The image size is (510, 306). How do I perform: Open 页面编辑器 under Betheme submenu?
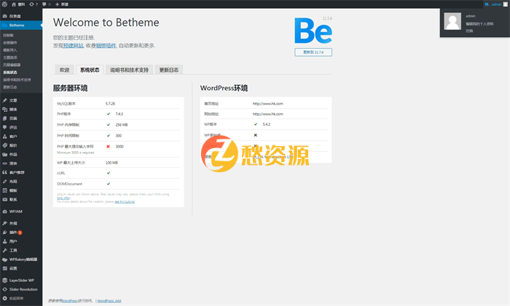tap(12, 65)
